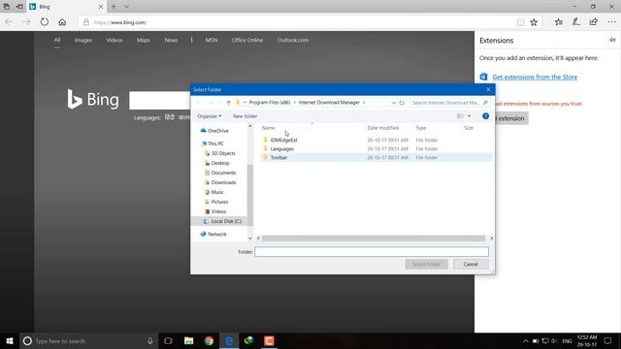
Task: Click the up-folder arrow in the dialog
Action: 229,103
